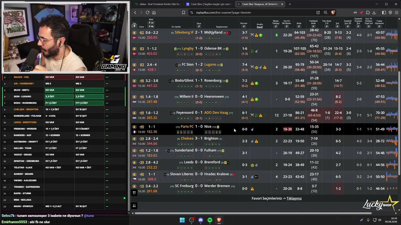Click the money bag icon in SC Freiburg row
Image resolution: width=401 pixels, height=225 pixels.
click(252, 189)
